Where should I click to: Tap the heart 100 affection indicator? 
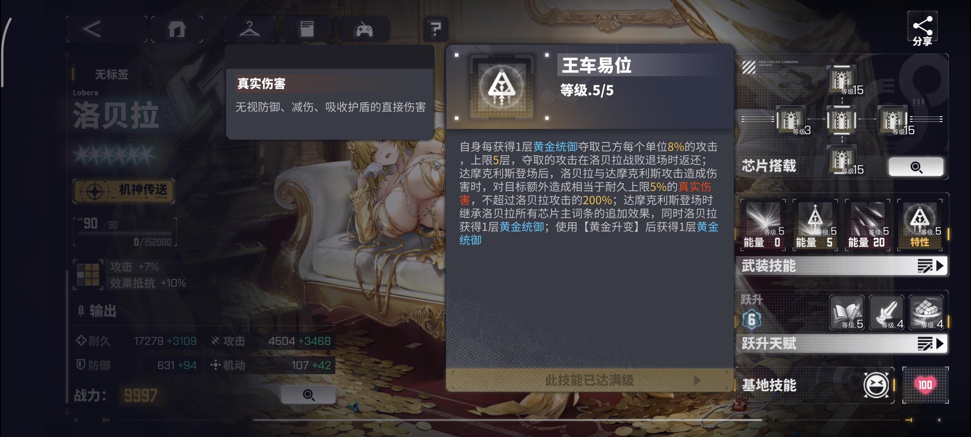tap(925, 385)
